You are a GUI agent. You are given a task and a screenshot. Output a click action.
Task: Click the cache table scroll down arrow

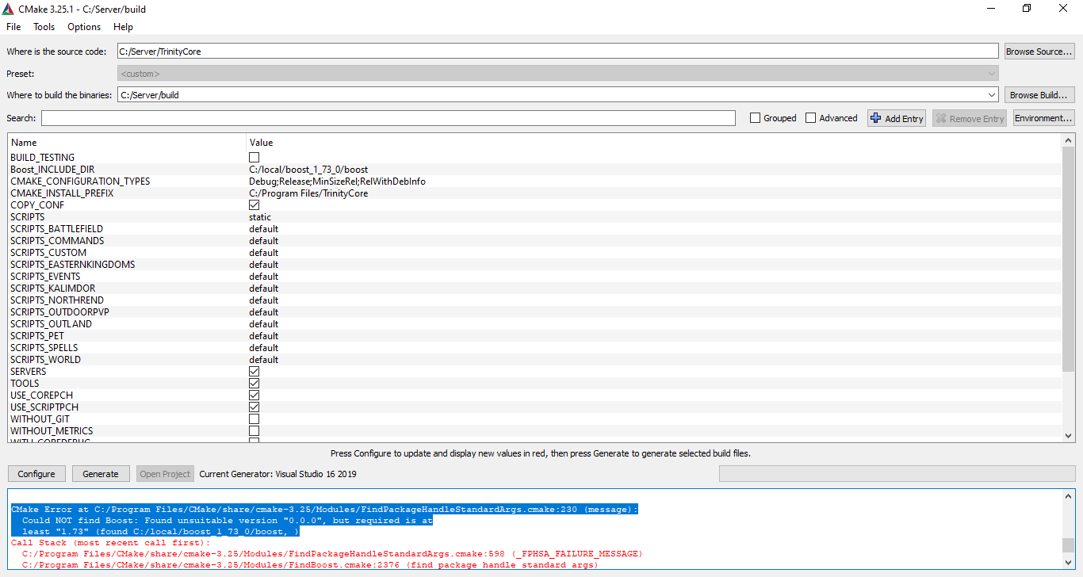[1068, 435]
